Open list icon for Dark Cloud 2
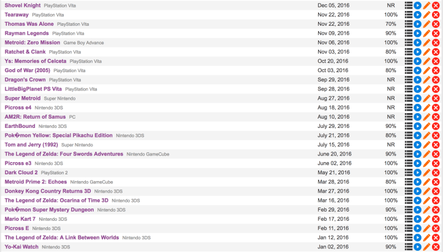Screen dimensions: 443x252 point(409,172)
